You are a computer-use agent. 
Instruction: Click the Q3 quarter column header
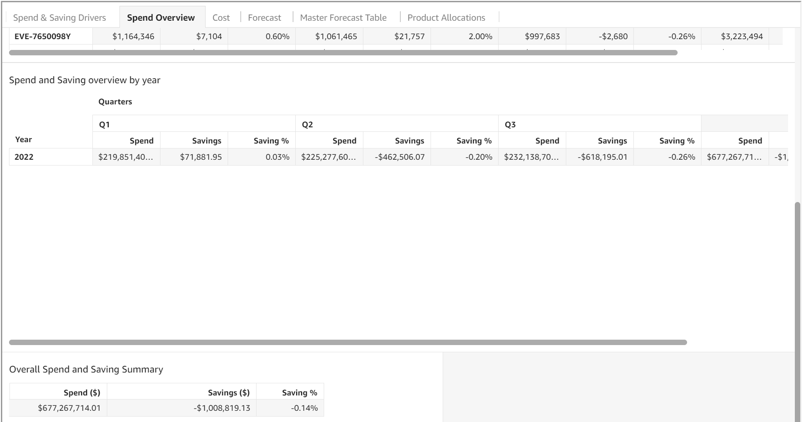point(510,125)
